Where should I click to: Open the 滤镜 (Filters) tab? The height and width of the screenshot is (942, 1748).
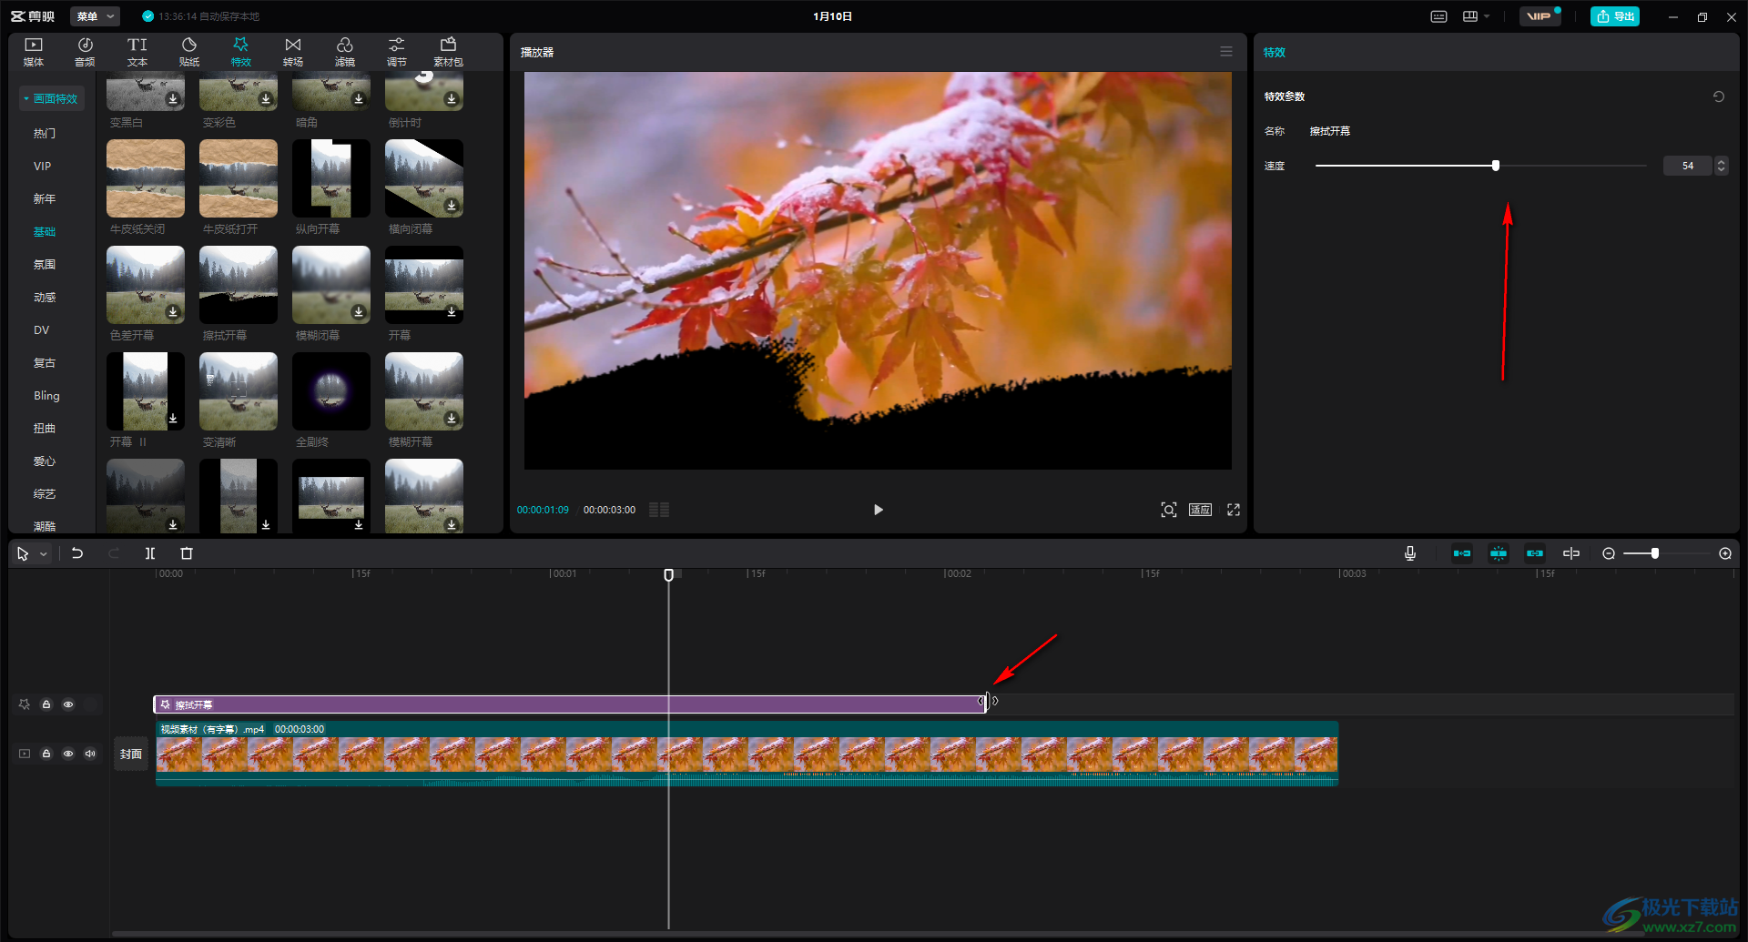tap(345, 52)
